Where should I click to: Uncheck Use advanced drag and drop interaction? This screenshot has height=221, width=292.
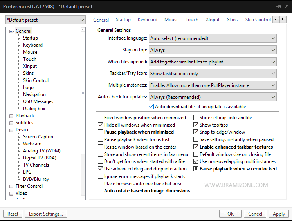click(100, 169)
